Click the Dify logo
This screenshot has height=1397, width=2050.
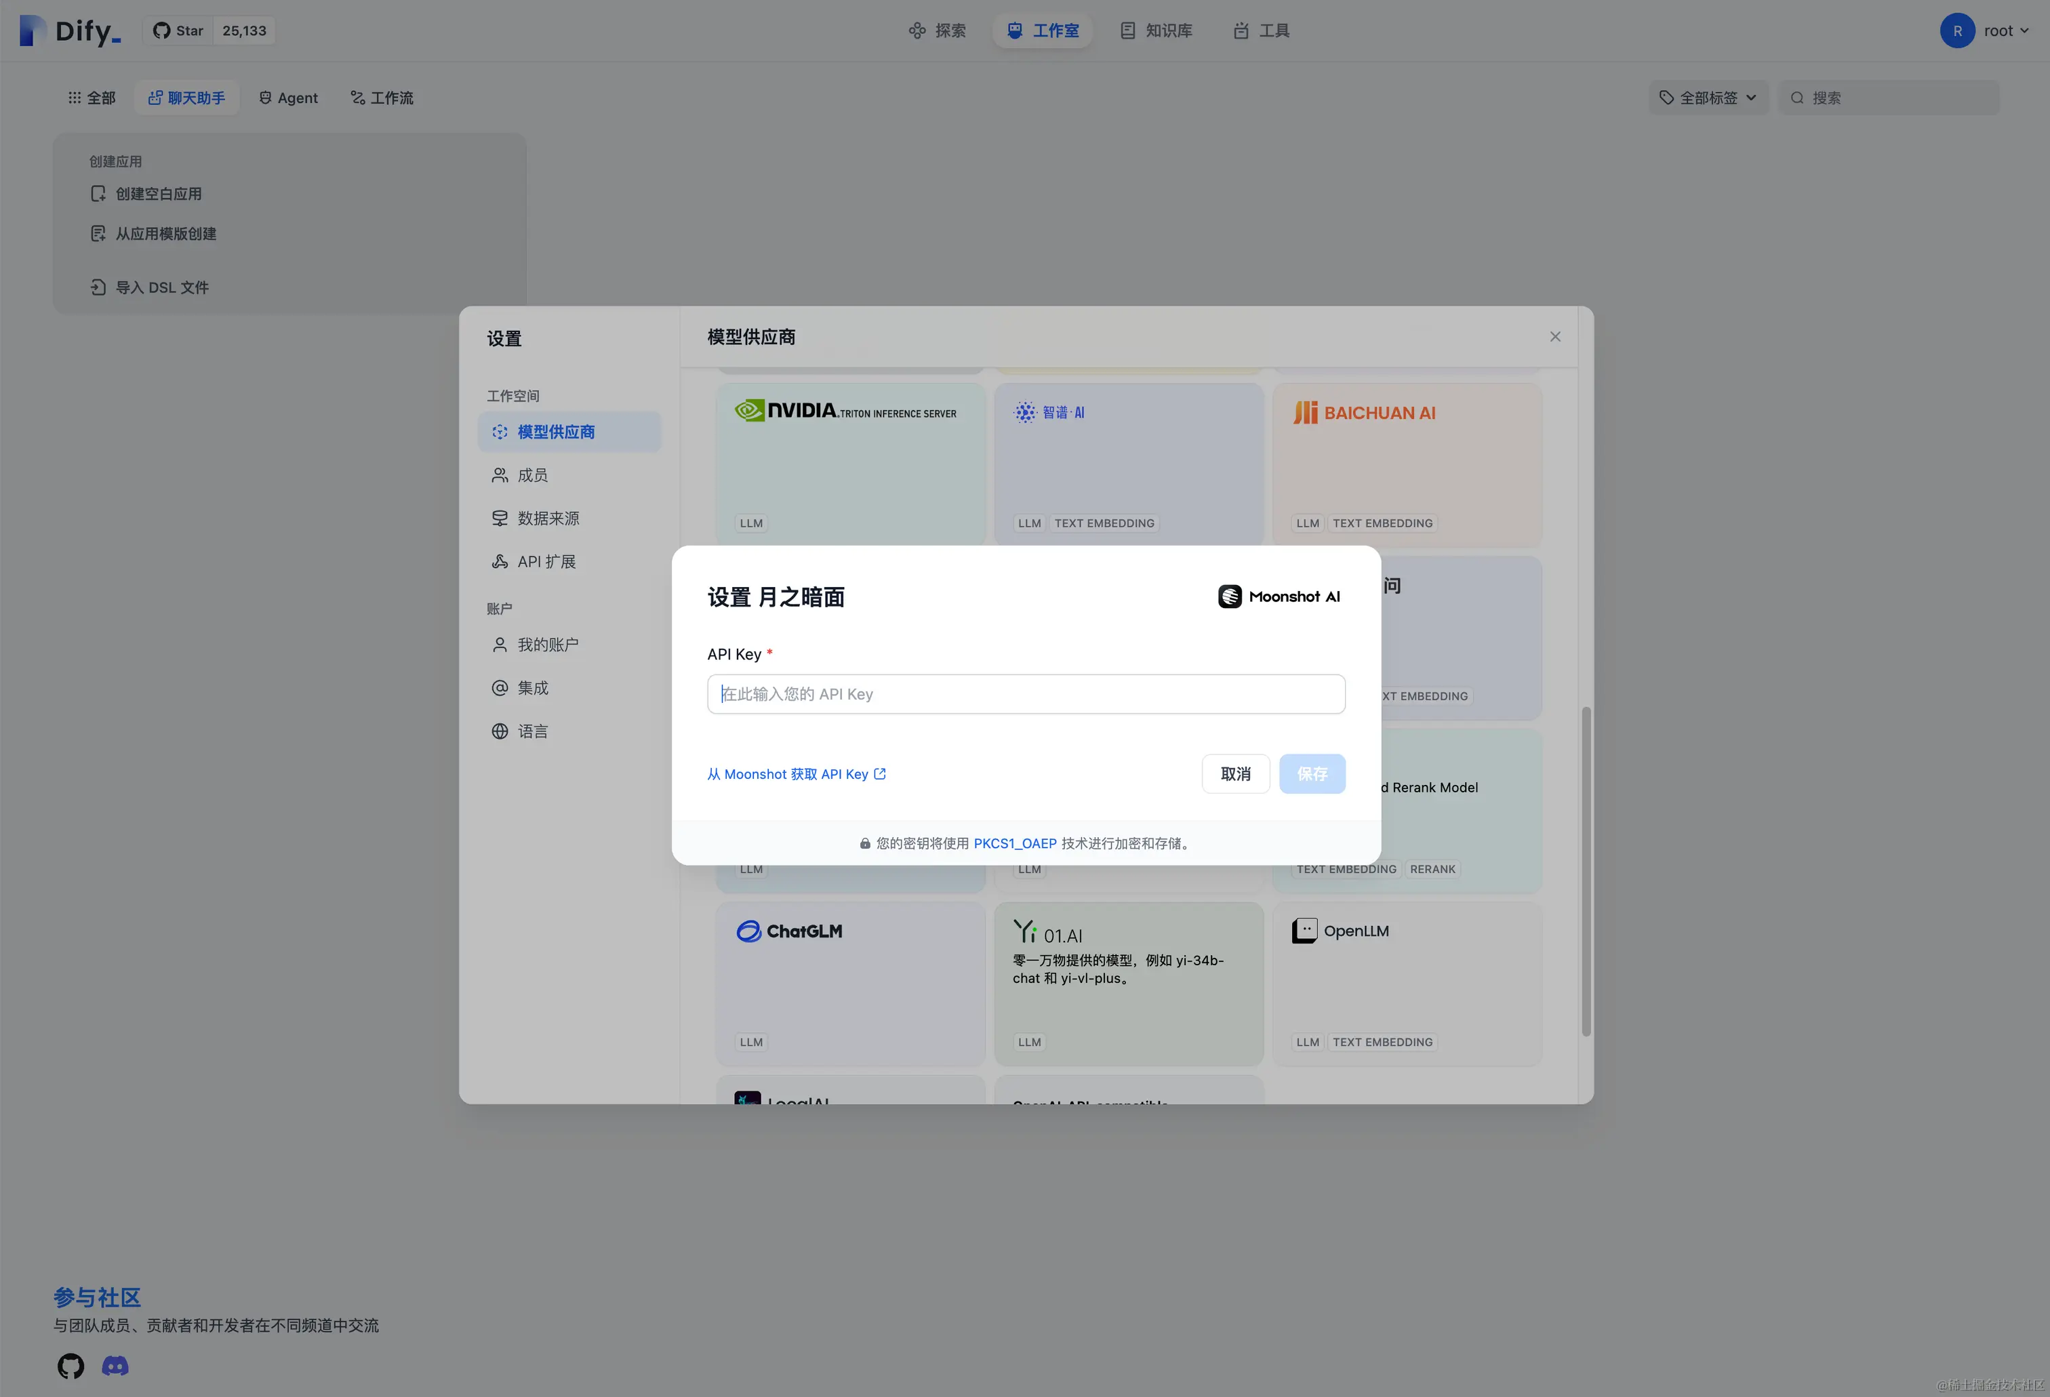70,31
